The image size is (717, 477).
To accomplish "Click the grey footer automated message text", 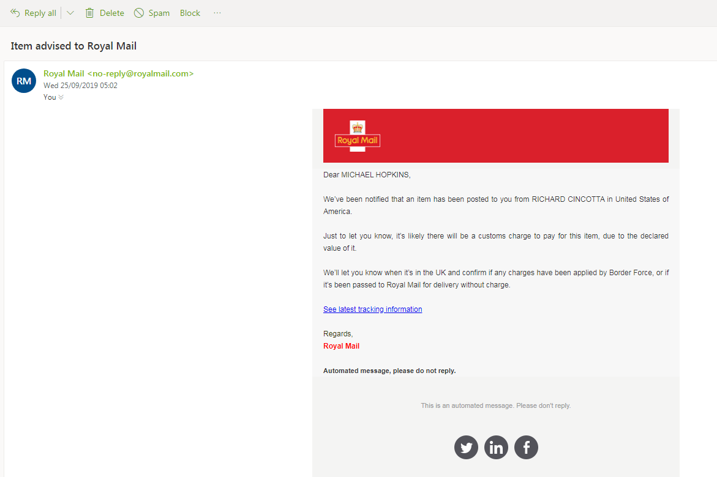I will coord(495,405).
